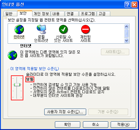Click the security level slider handle

(17, 85)
